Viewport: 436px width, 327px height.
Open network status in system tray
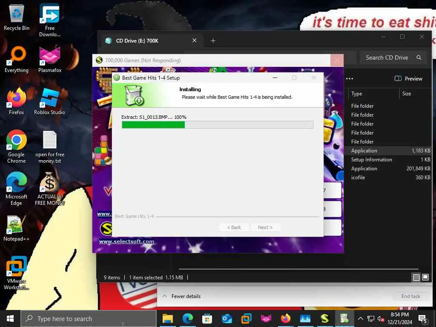coord(371,318)
